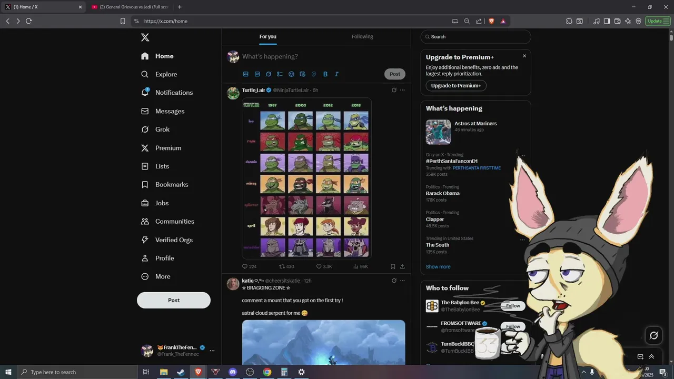
Task: Follow The Babylon Bee
Action: click(x=513, y=306)
